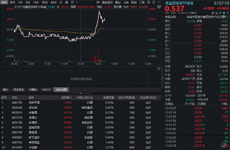Click sell order price 0.540
The image size is (230, 150).
[198, 25]
